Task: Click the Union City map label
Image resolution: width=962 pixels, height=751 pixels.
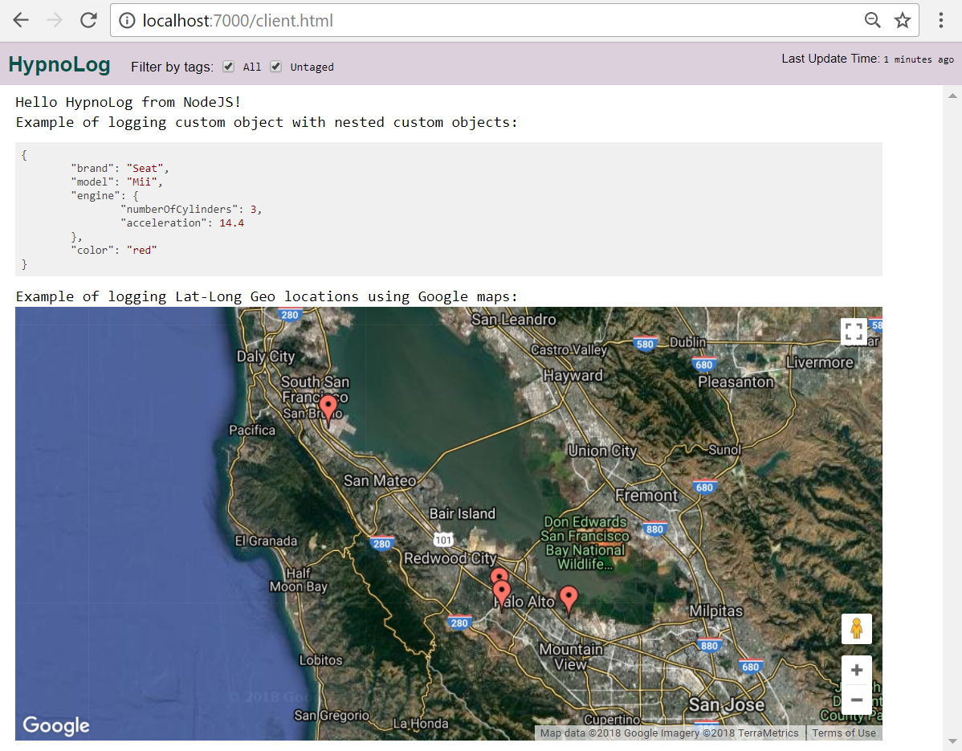Action: [x=602, y=451]
